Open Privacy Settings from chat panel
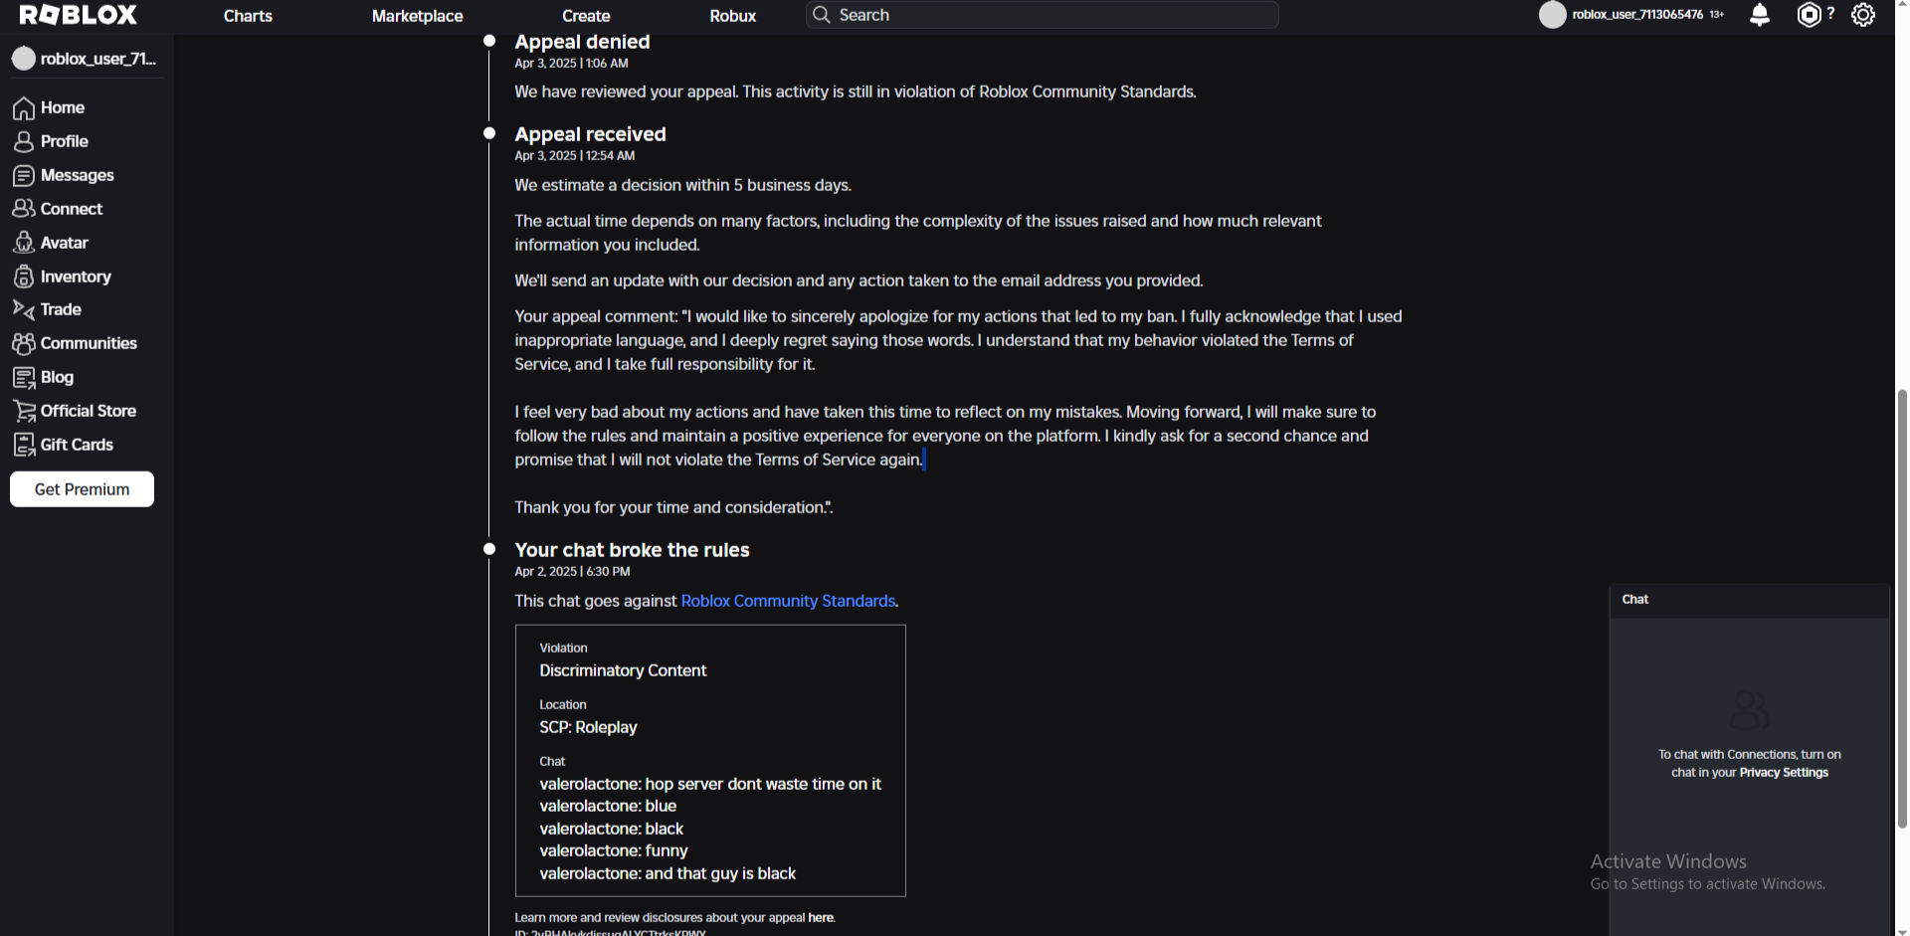1910x936 pixels. pos(1783,772)
